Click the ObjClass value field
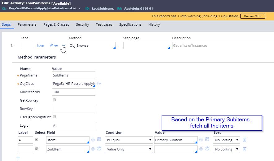The height and width of the screenshot is (161, 274). click(74, 84)
